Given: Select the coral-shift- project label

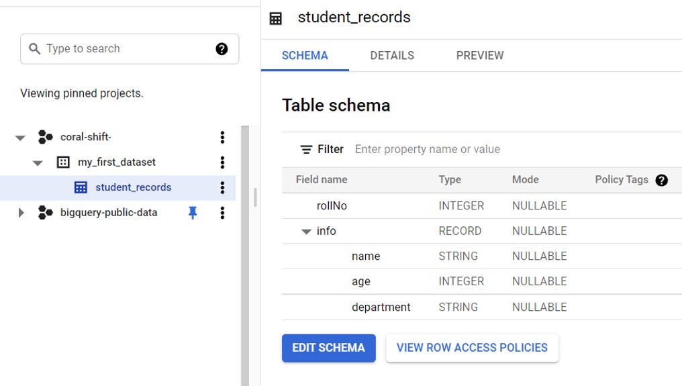Looking at the screenshot, I should [x=86, y=137].
